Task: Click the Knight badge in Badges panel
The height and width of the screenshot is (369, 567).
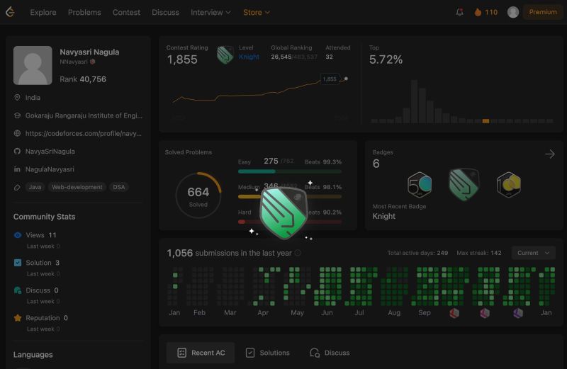Action: 464,185
